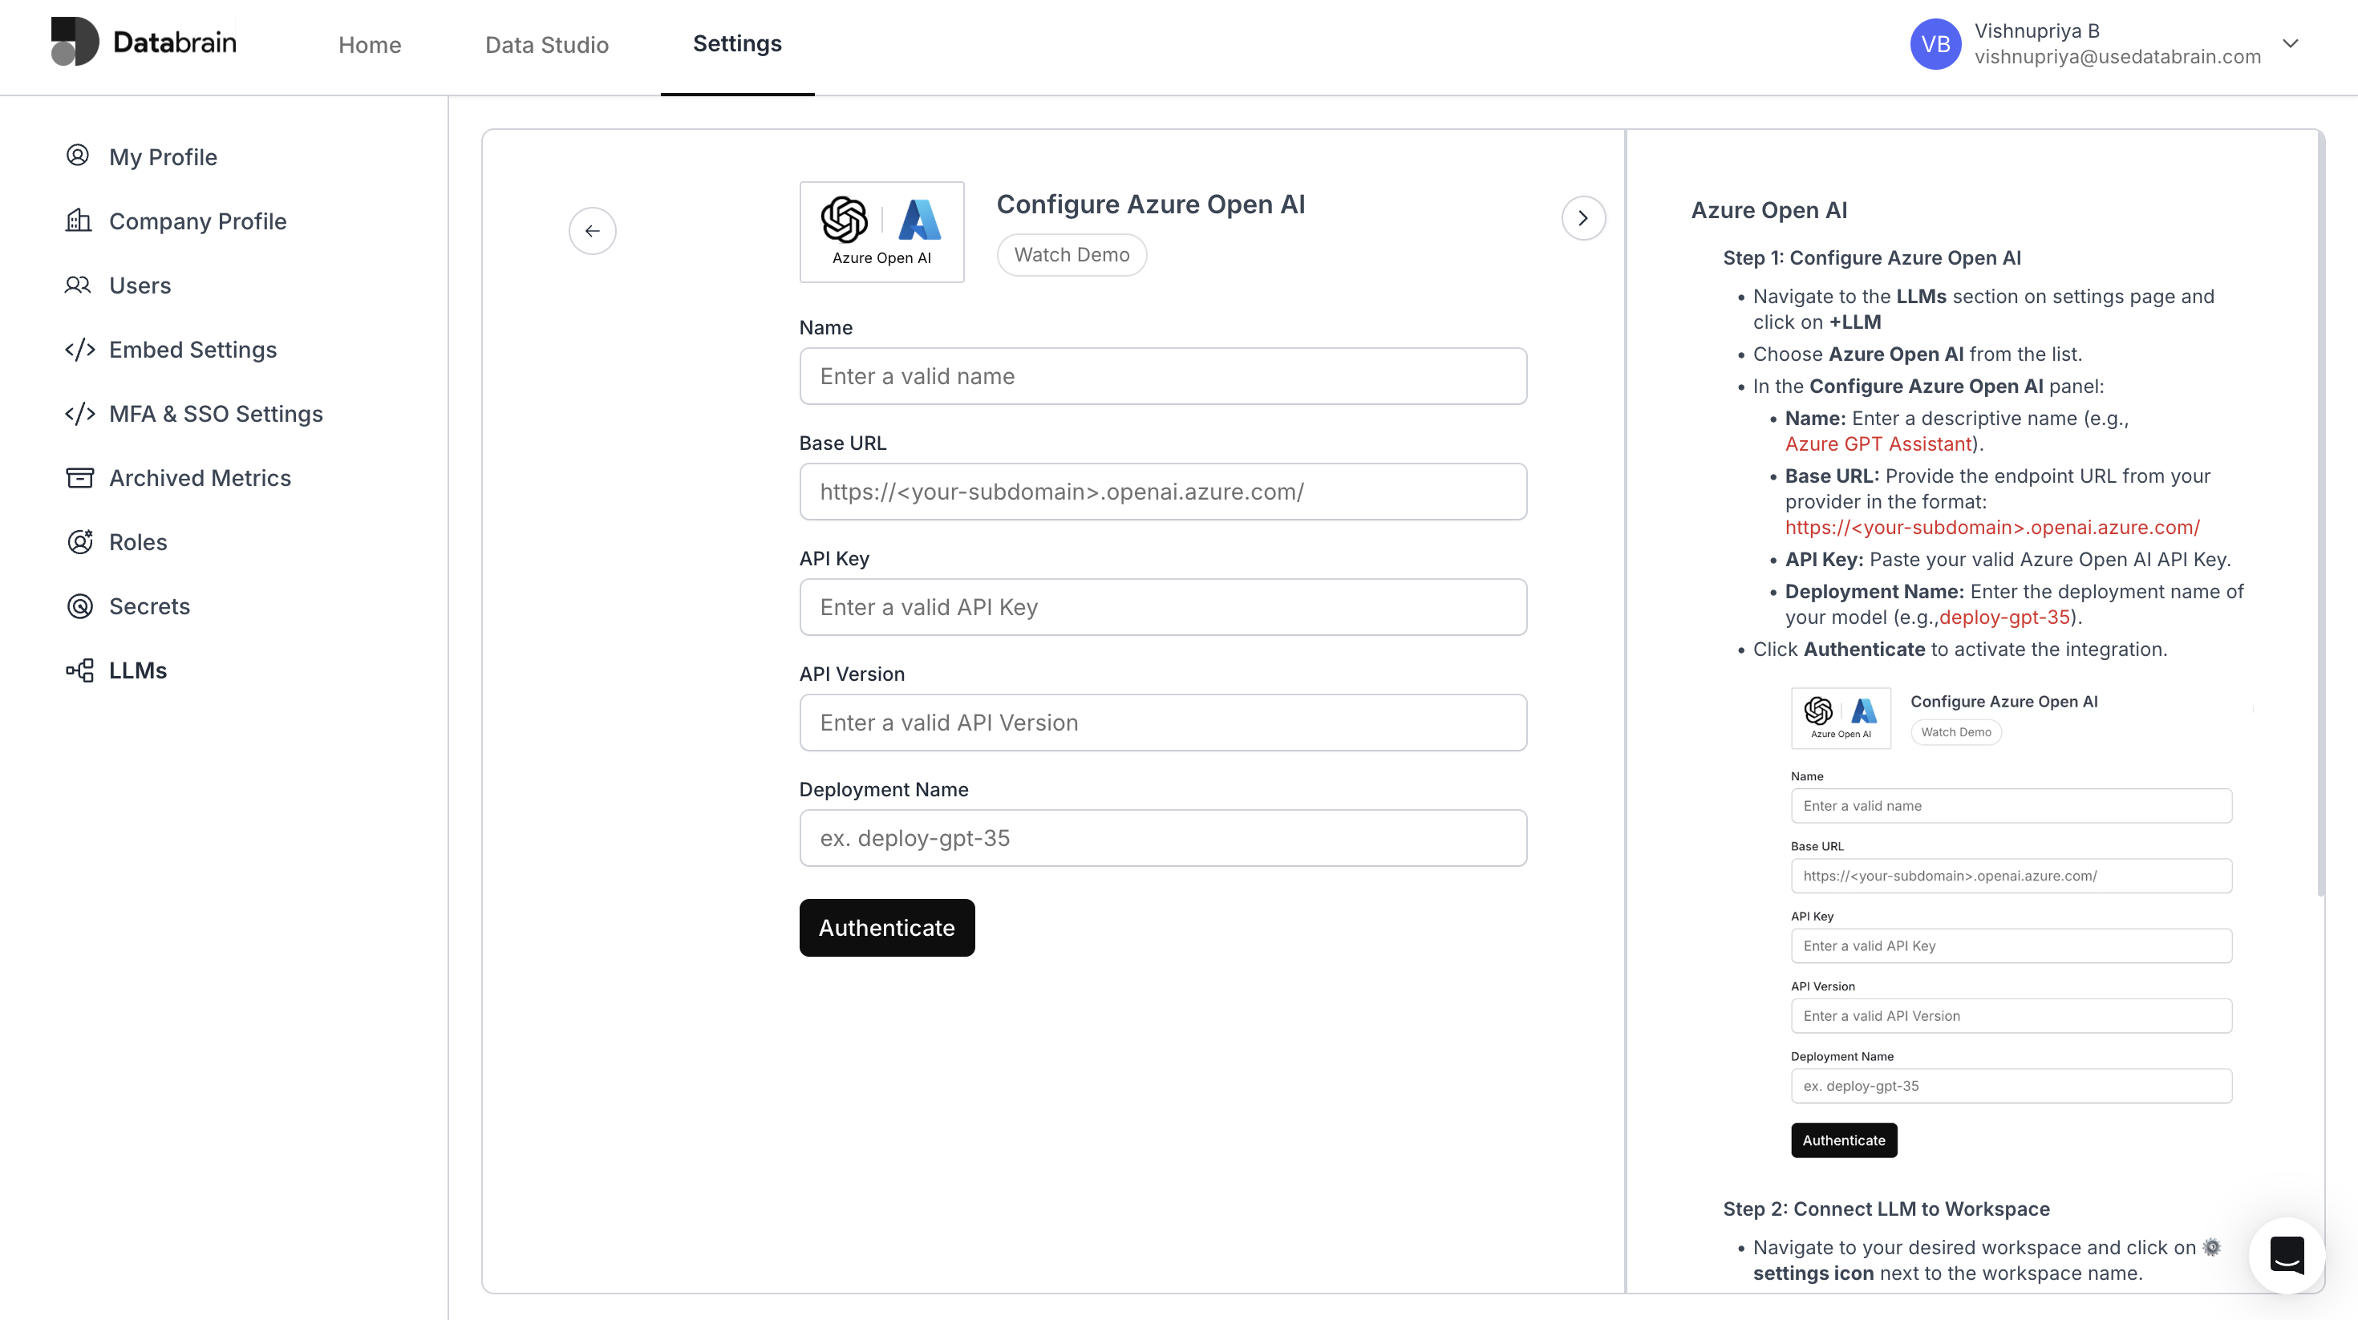Image resolution: width=2358 pixels, height=1320 pixels.
Task: Expand the user account dropdown chevron
Action: (2291, 43)
